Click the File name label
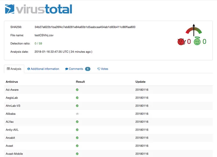This screenshot has width=217, height=157. click(x=17, y=35)
